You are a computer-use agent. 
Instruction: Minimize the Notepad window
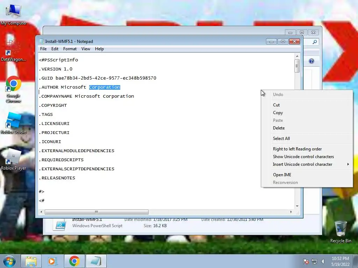coord(271,42)
